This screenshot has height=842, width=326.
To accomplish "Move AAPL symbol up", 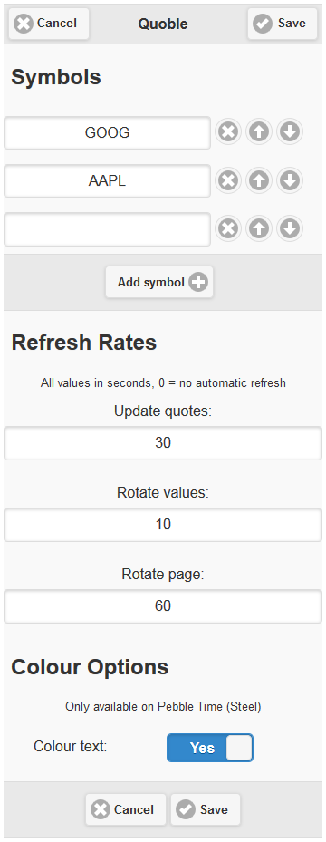I will coord(259,180).
